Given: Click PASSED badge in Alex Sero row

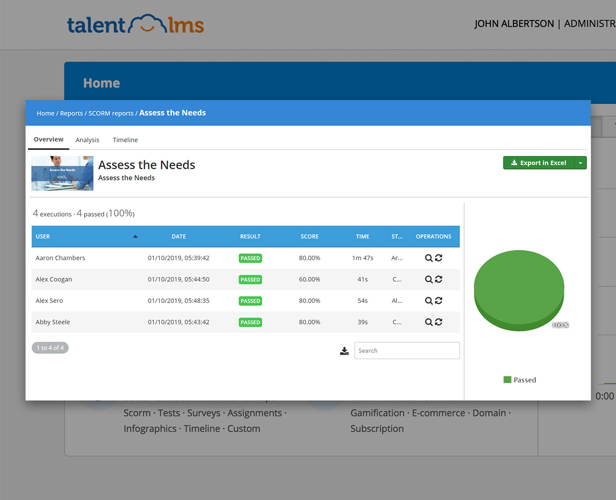Looking at the screenshot, I should coord(250,301).
